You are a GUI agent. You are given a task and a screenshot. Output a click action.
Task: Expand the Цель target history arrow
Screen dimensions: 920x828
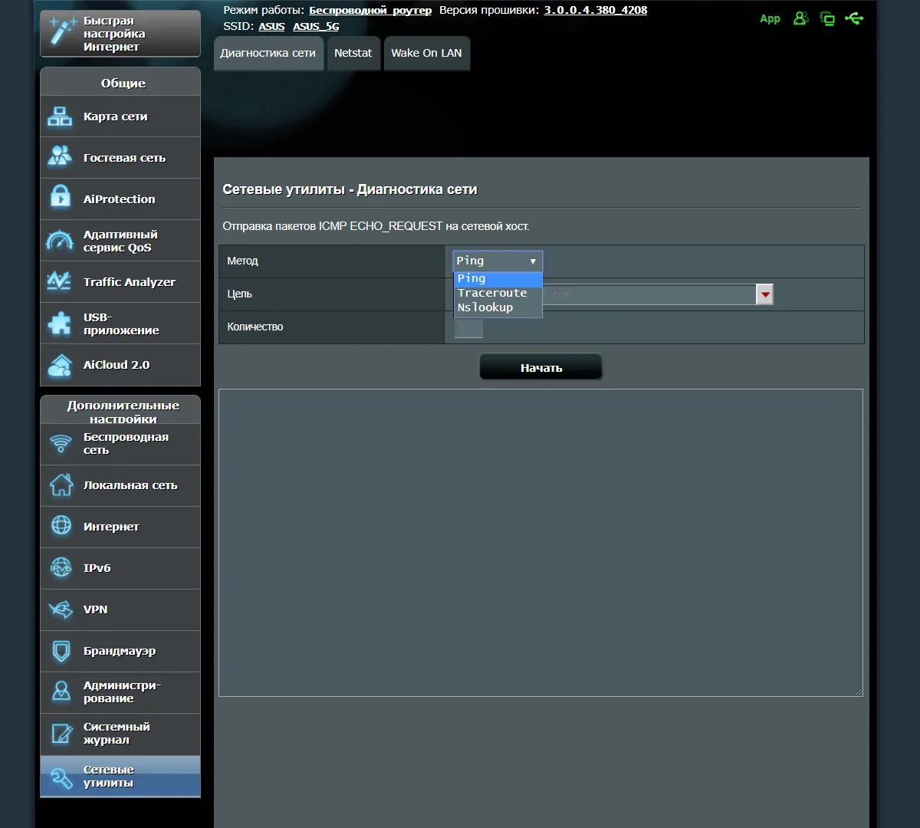(x=764, y=294)
